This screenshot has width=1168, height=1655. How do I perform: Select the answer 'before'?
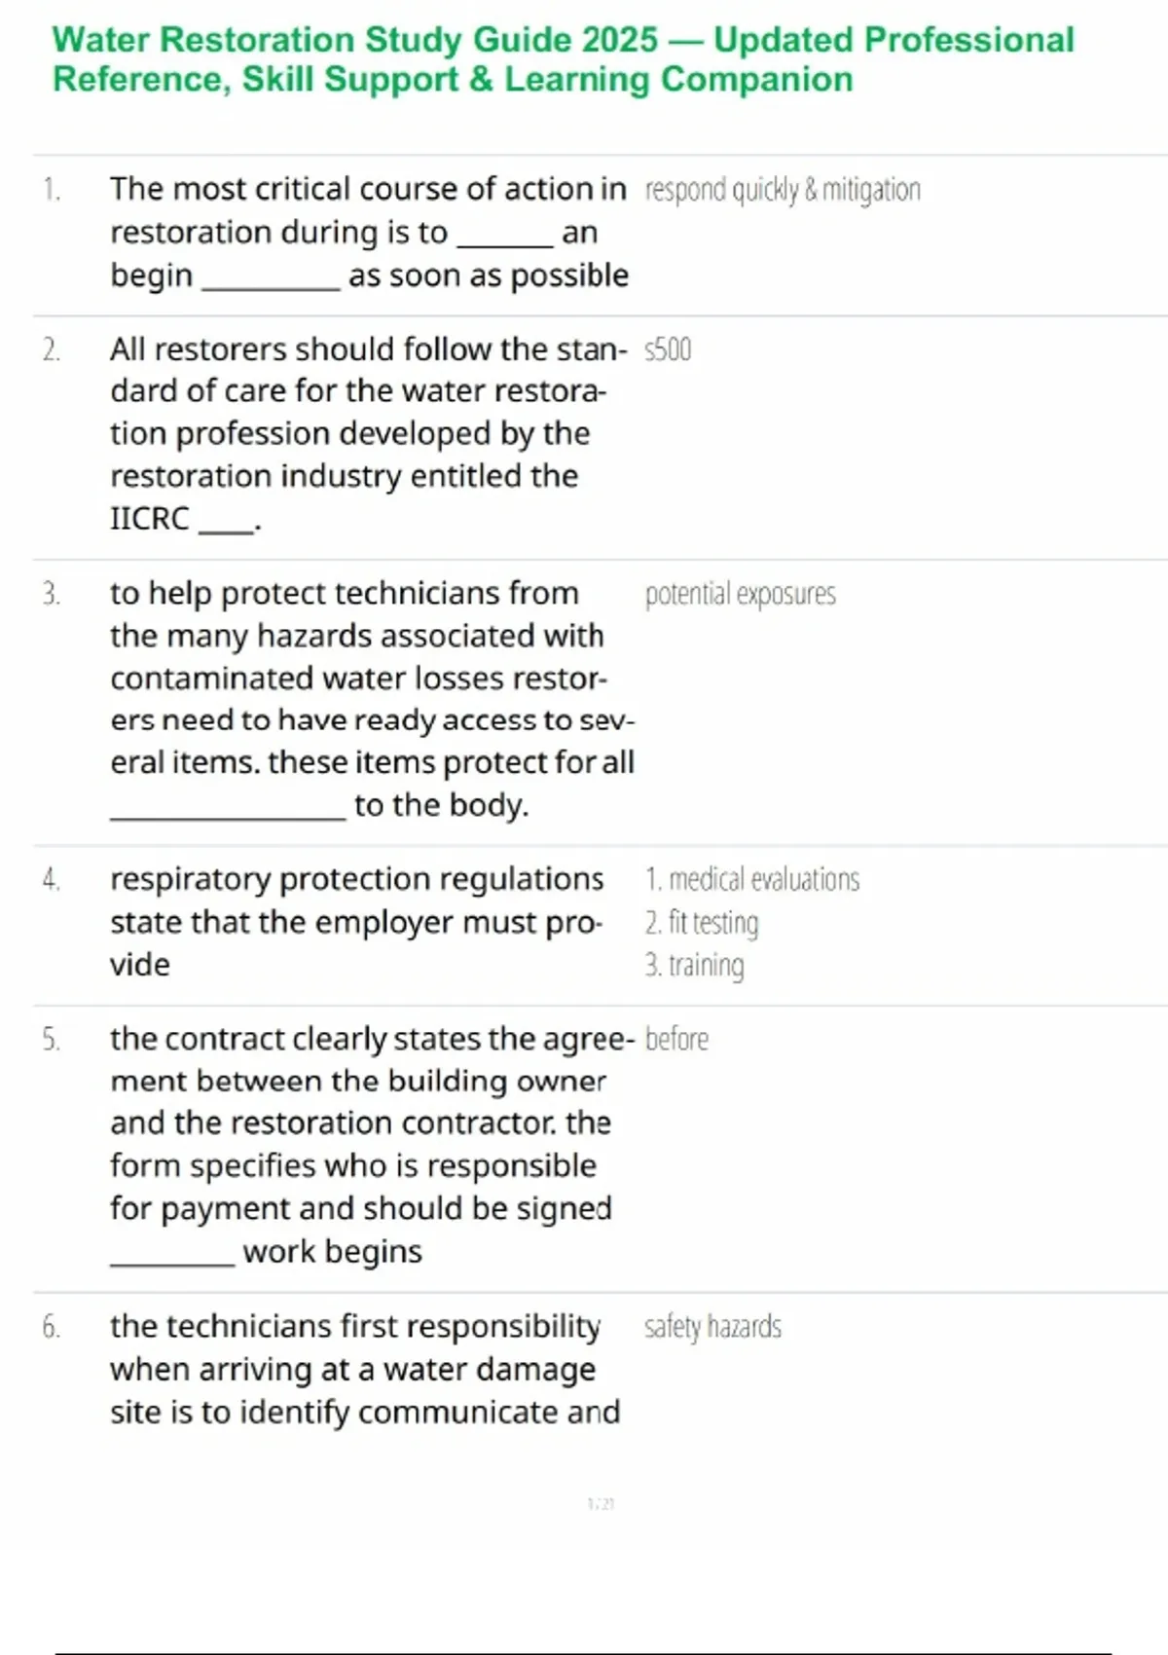coord(676,1040)
